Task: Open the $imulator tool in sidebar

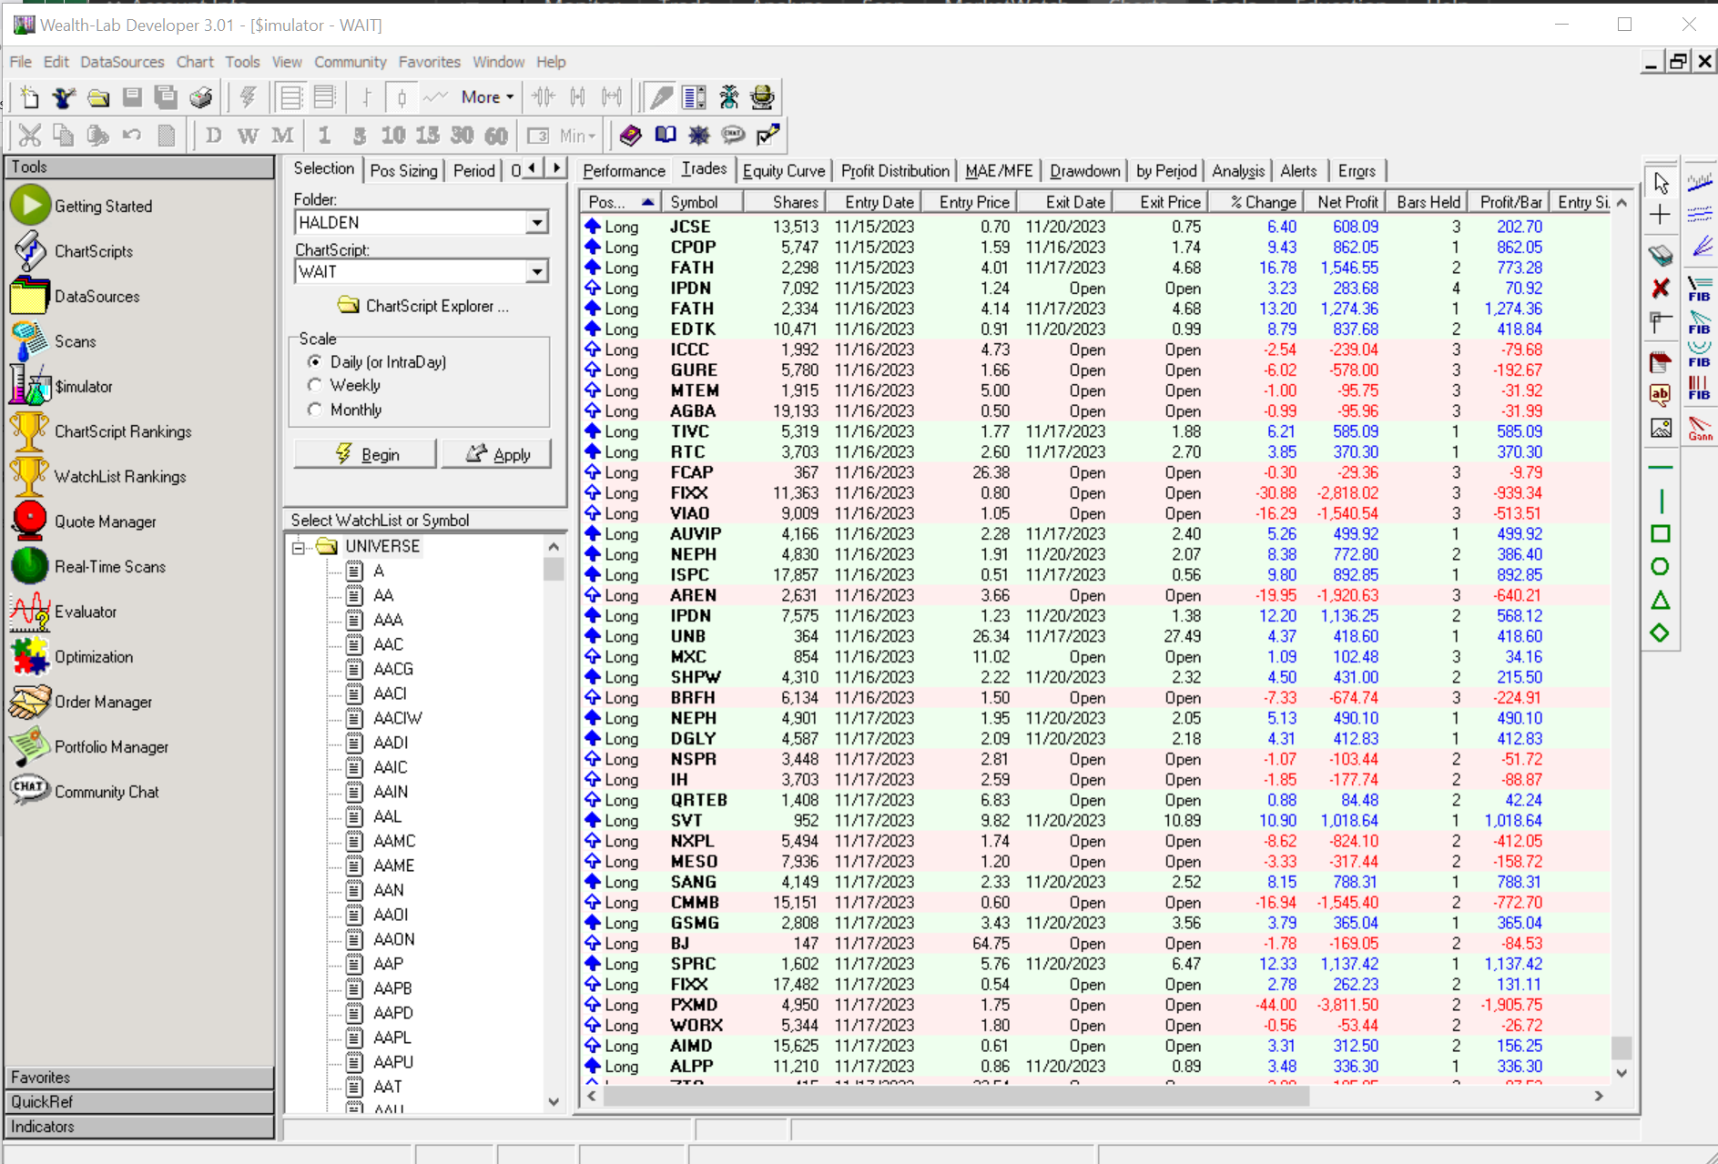Action: (x=83, y=387)
